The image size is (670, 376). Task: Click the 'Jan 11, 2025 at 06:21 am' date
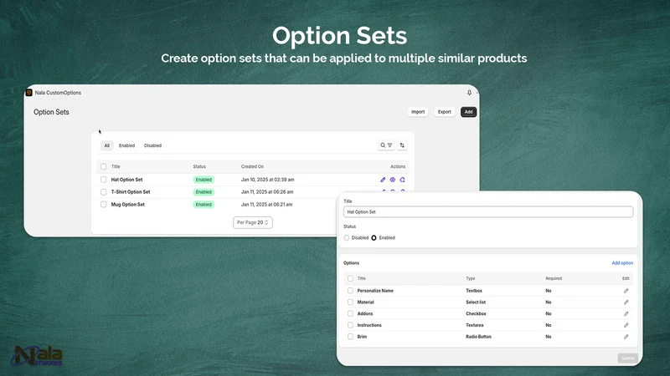click(x=266, y=205)
